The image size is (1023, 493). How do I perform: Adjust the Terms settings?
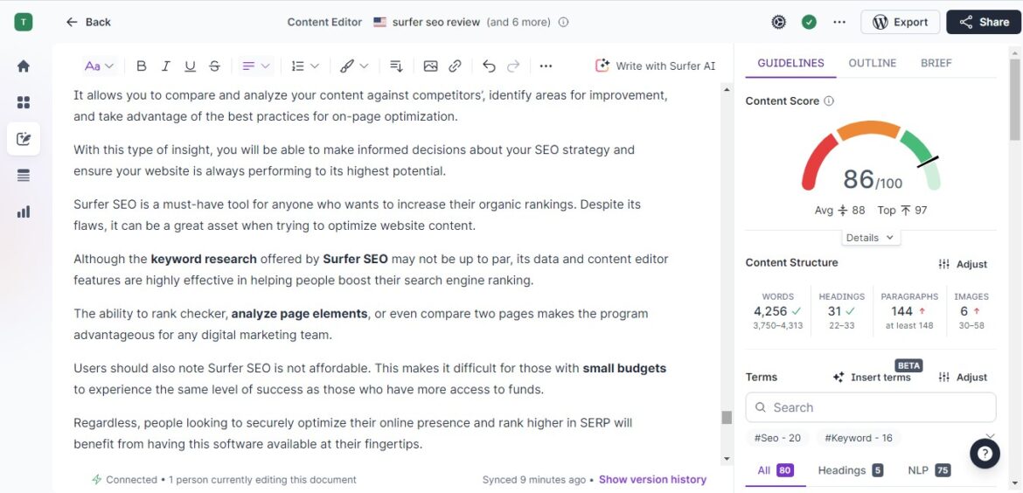(963, 377)
